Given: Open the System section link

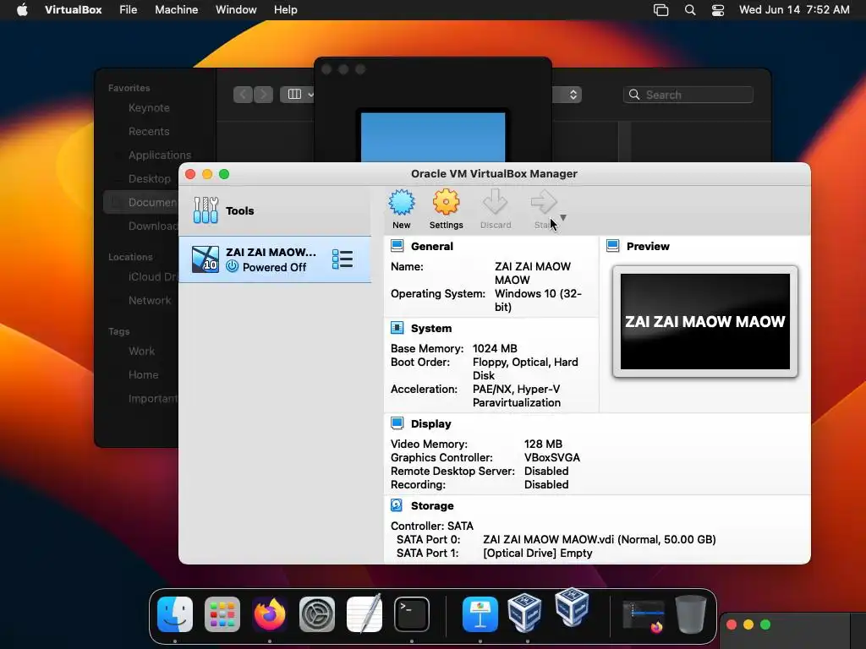Looking at the screenshot, I should click(431, 329).
